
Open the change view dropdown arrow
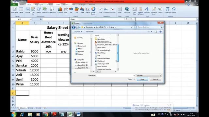tap(152, 32)
